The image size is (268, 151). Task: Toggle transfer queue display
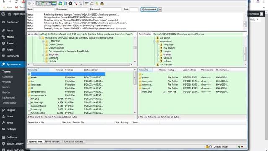54,3
